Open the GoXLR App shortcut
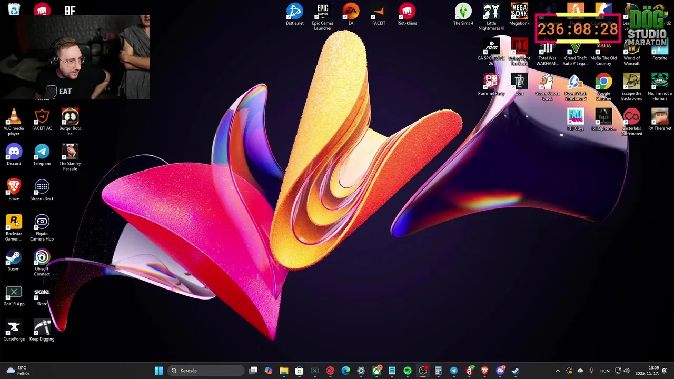 [x=14, y=296]
